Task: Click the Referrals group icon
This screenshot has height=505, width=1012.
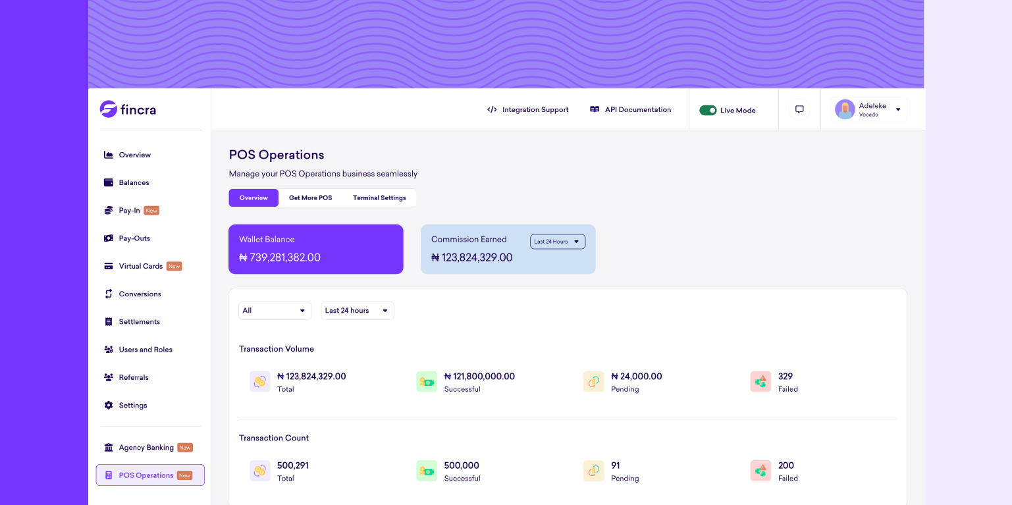Action: pyautogui.click(x=109, y=377)
